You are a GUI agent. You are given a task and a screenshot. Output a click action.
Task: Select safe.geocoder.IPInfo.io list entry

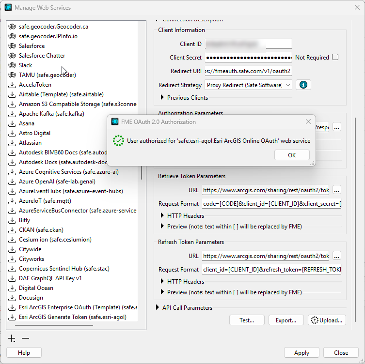[48, 36]
